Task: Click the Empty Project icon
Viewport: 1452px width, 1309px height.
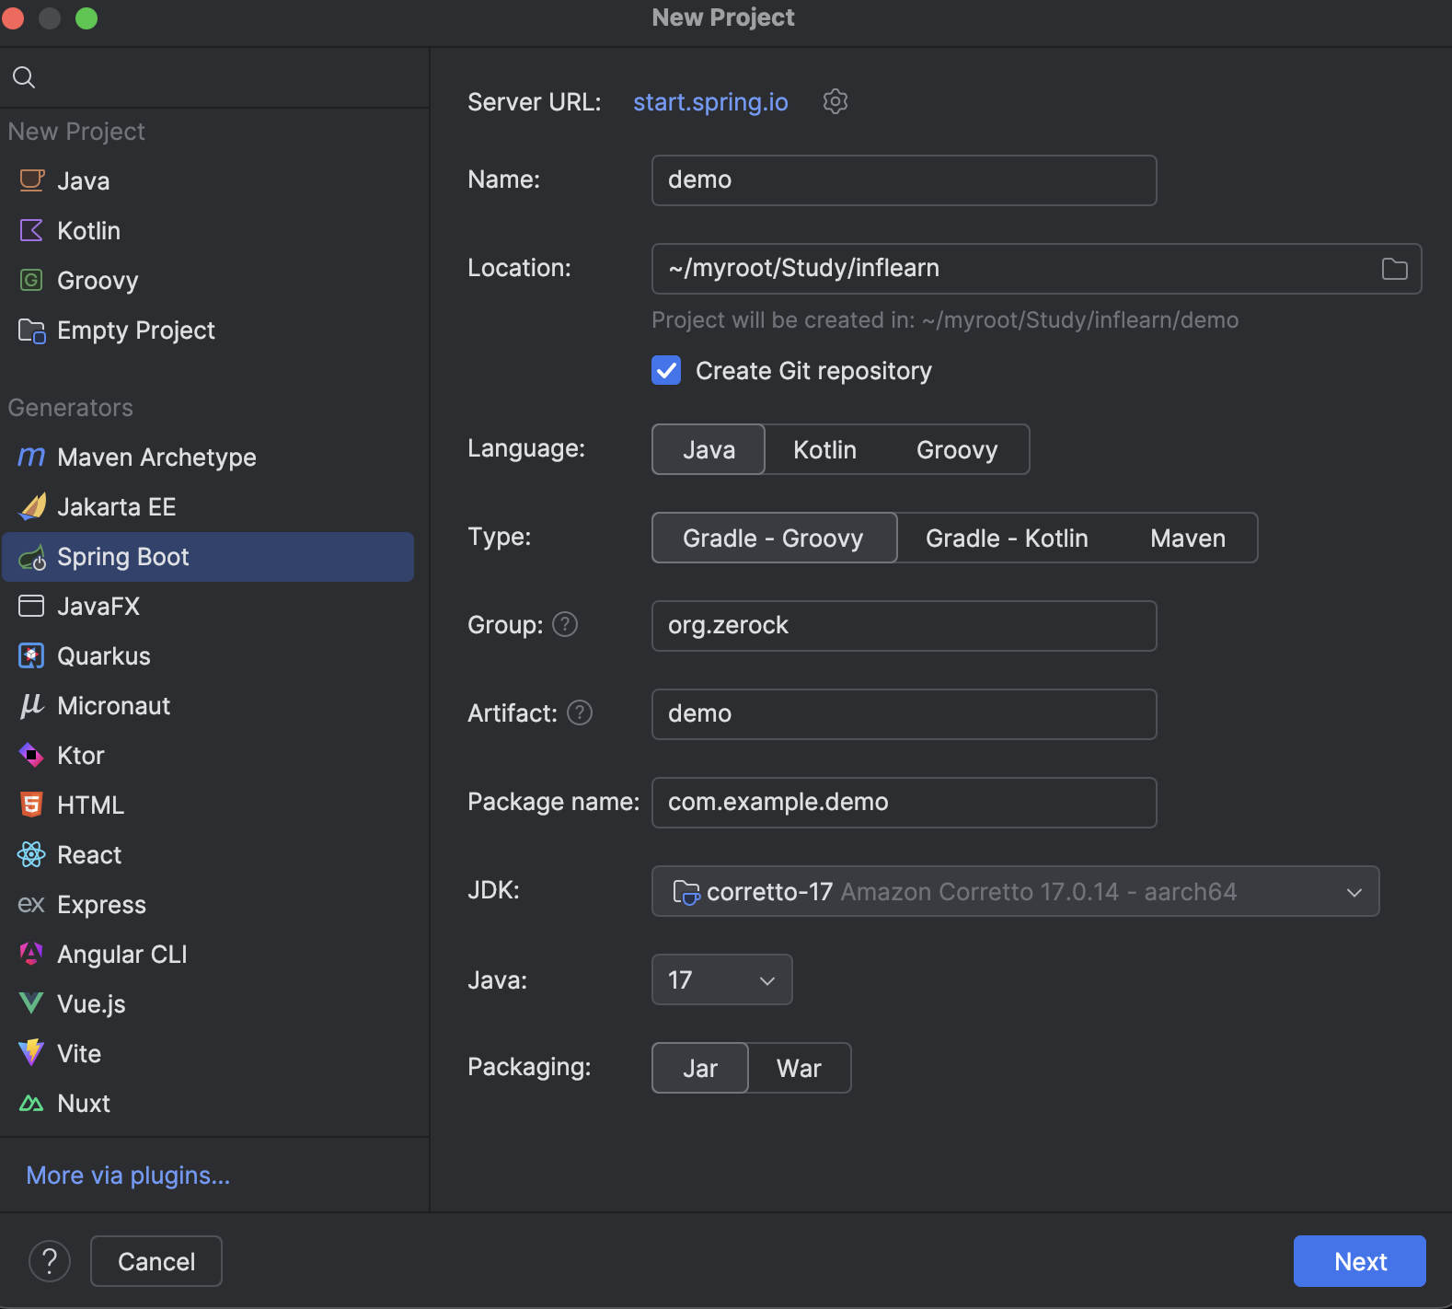Action: point(31,330)
